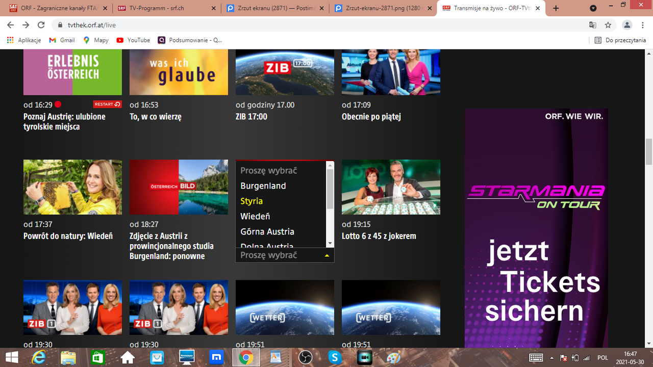Viewport: 653px width, 367px height.
Task: Open the Erlebnis Österreich thumbnail
Action: 72,72
